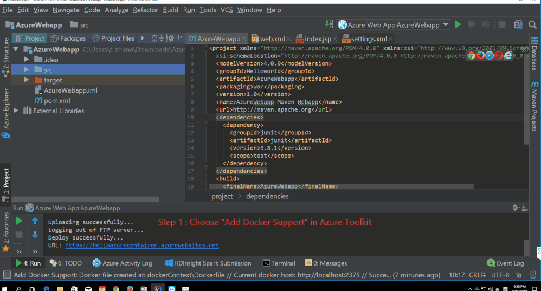Select pom.xml in project tree
The width and height of the screenshot is (541, 291).
(57, 100)
